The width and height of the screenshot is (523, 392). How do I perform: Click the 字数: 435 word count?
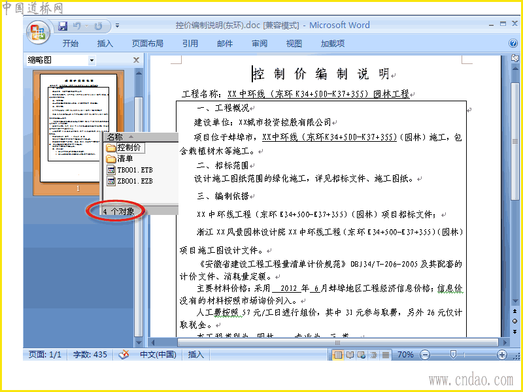pos(90,355)
